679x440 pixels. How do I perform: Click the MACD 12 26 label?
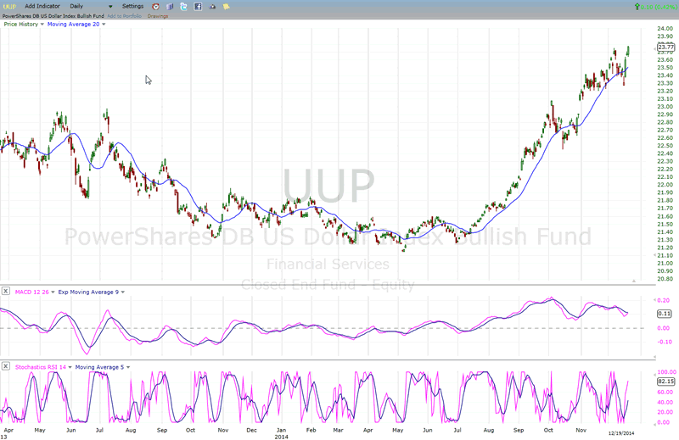[32, 292]
